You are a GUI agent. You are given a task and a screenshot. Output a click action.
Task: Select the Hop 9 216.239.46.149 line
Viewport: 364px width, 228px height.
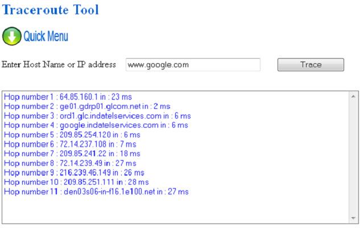tap(73, 173)
